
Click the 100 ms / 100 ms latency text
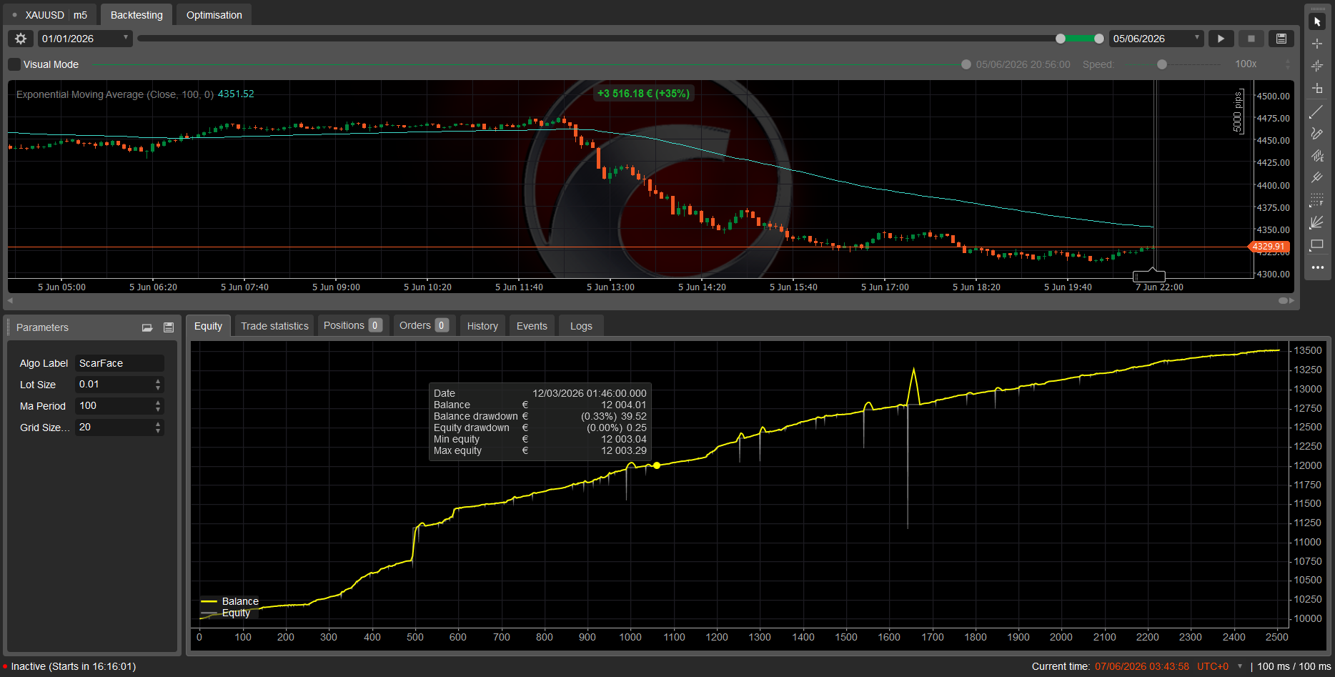point(1294,666)
